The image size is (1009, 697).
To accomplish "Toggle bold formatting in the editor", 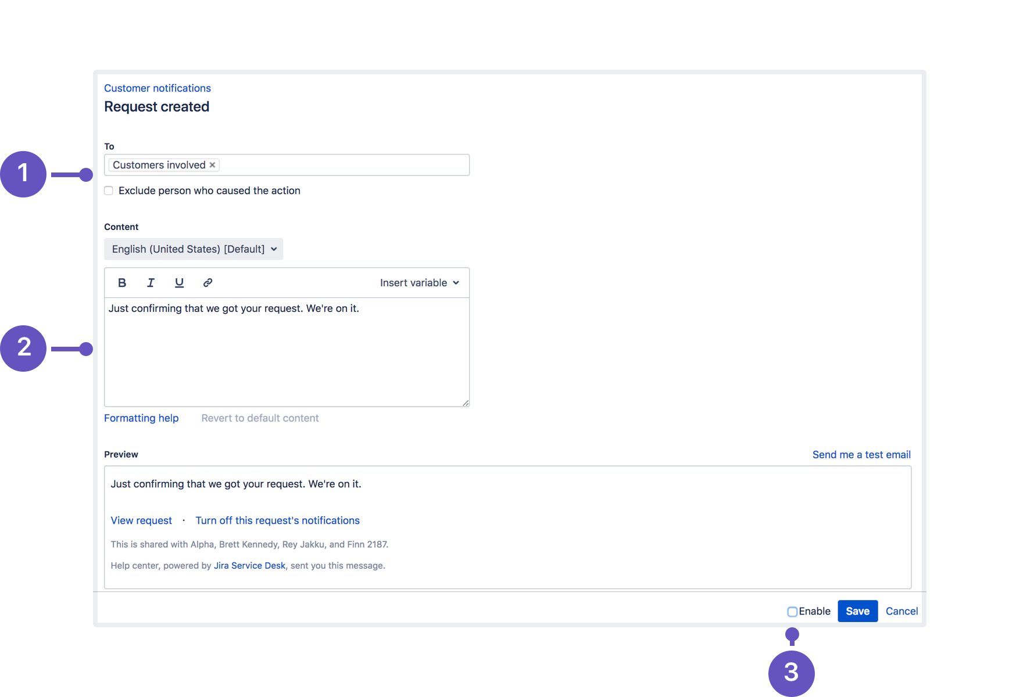I will [x=122, y=283].
